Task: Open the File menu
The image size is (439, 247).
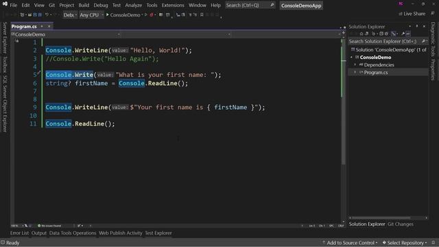Action: pos(14,5)
